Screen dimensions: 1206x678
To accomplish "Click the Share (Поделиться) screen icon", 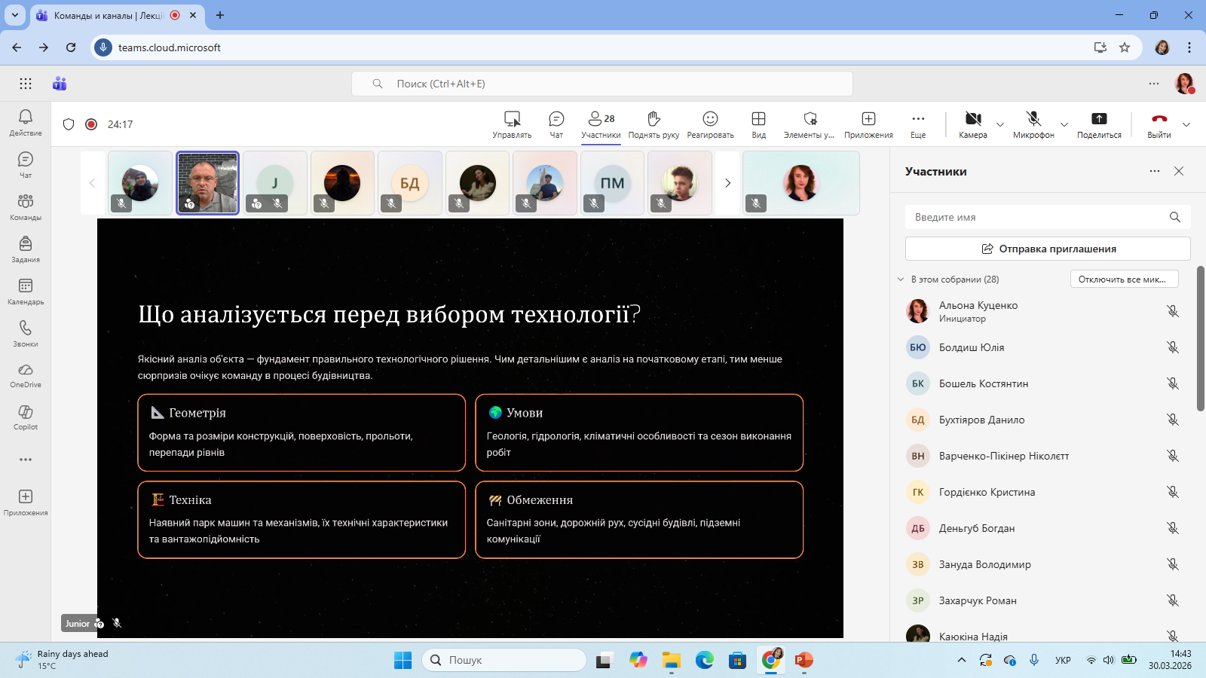I will point(1099,119).
